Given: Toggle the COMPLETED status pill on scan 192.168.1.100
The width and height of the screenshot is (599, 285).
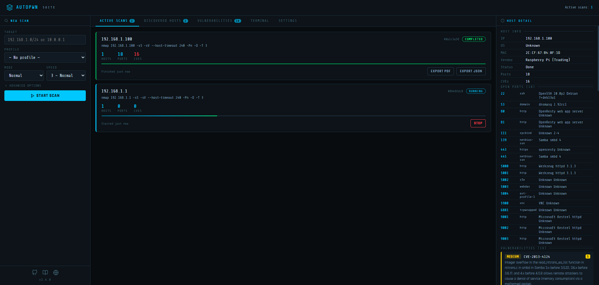Looking at the screenshot, I should click(x=474, y=39).
